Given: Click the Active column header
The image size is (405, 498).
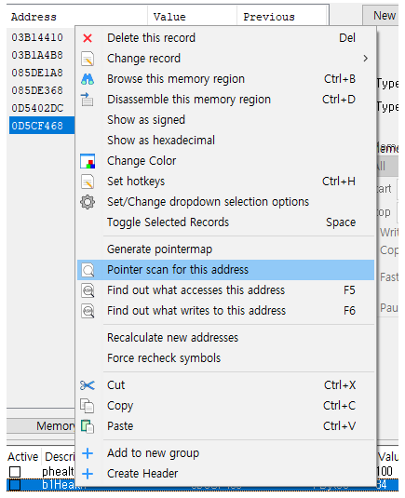Looking at the screenshot, I should (x=23, y=457).
